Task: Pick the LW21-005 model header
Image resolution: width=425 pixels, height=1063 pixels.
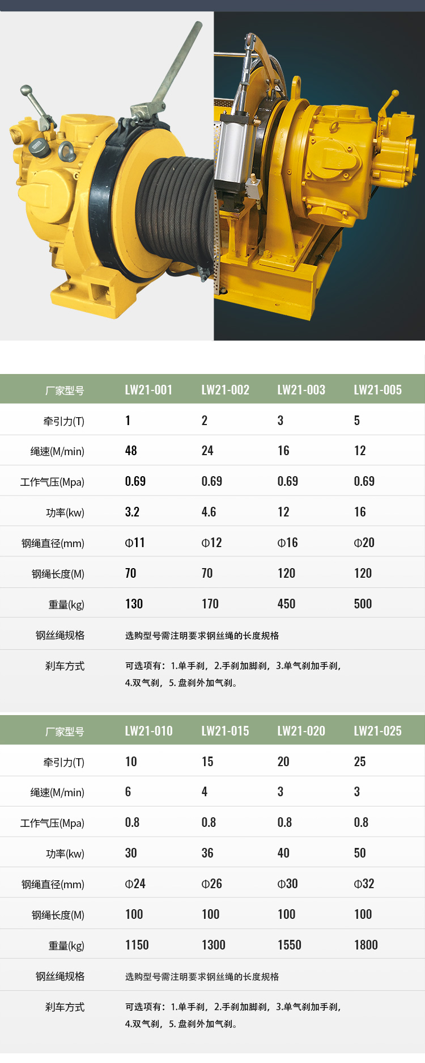Action: pos(377,390)
